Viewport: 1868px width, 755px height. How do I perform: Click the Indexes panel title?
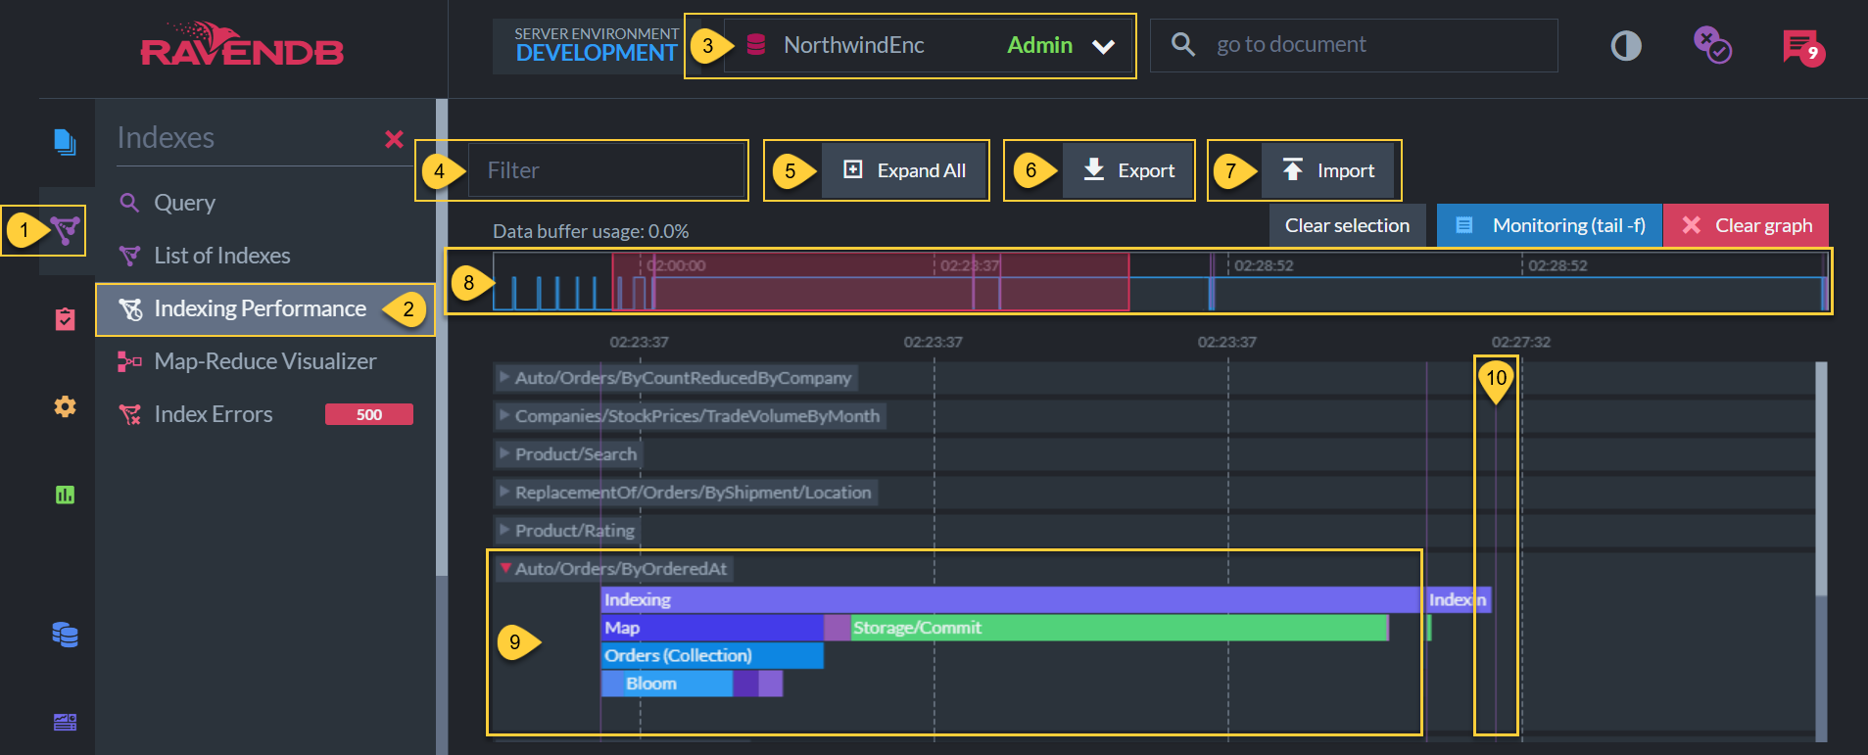point(166,138)
